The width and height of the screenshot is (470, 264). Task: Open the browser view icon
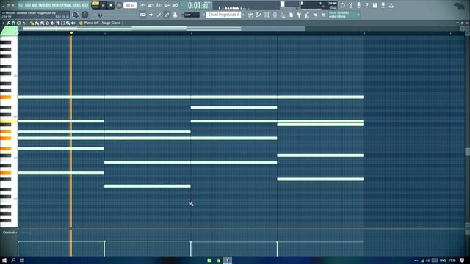(283, 15)
